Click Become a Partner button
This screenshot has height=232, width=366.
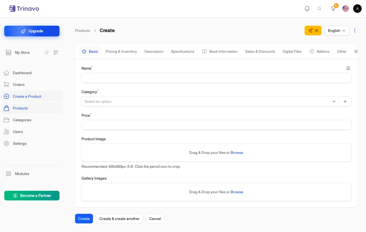coord(32,196)
